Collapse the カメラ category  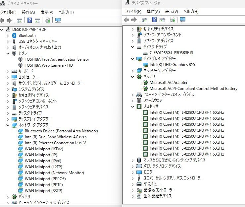point(8,53)
